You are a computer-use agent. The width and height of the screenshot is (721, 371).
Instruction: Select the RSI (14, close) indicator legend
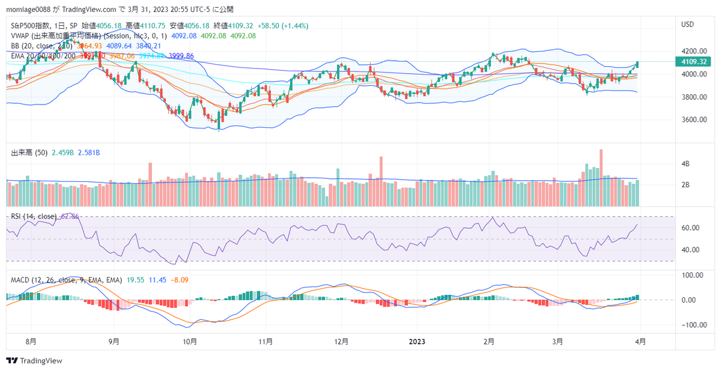pyautogui.click(x=34, y=217)
